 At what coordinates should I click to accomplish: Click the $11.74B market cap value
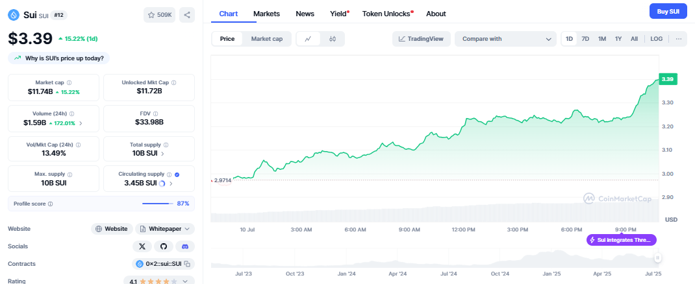coord(40,91)
